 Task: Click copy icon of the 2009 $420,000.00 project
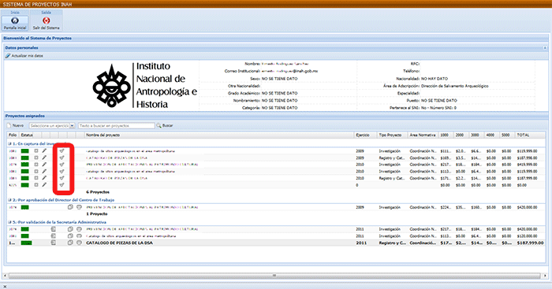coord(70,207)
